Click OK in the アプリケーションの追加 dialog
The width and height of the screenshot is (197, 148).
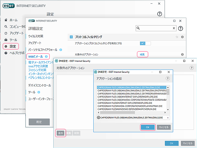coord(148,127)
